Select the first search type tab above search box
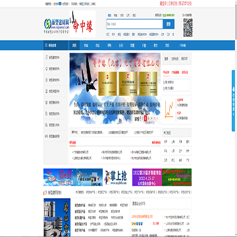Image resolution: width=237 pixels, height=237 pixels. tap(109, 15)
